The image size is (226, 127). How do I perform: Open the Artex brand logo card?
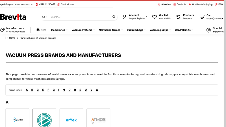point(71,118)
